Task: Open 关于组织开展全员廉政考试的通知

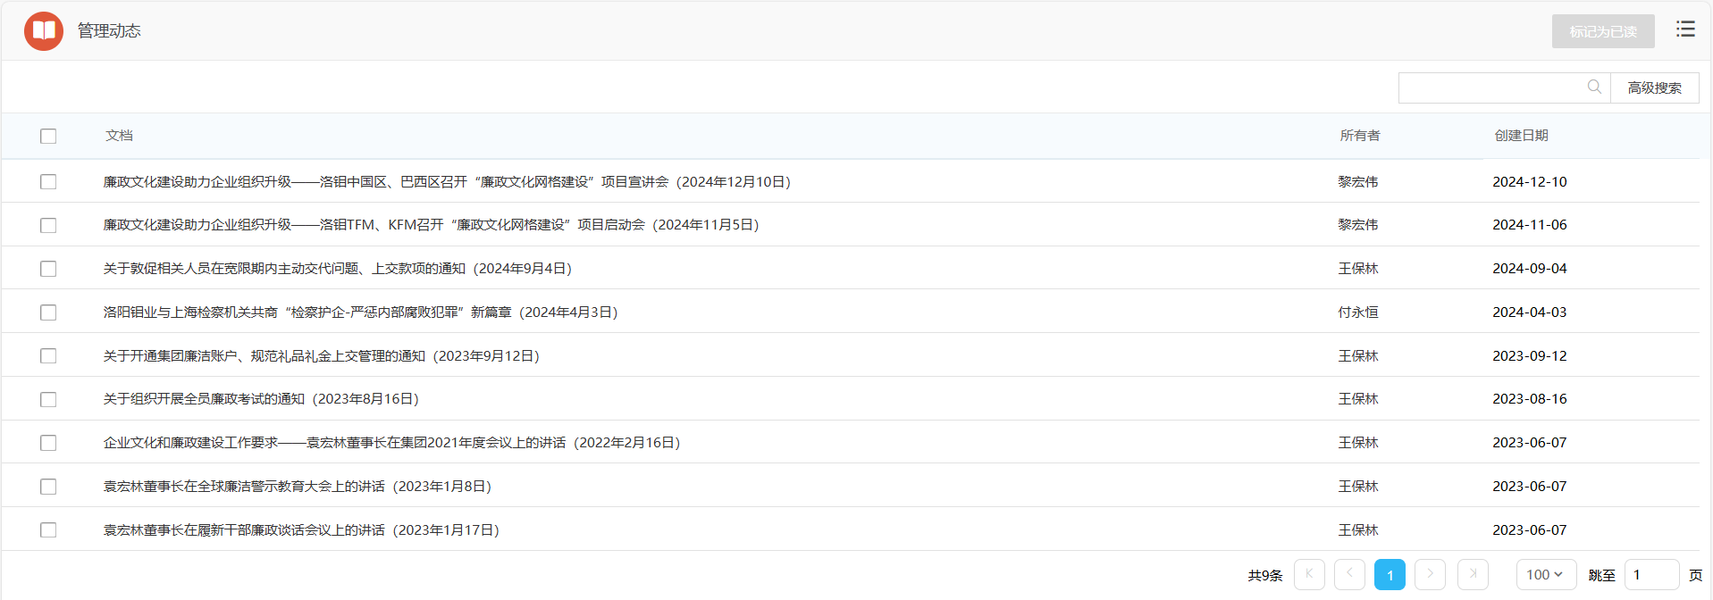Action: tap(261, 399)
